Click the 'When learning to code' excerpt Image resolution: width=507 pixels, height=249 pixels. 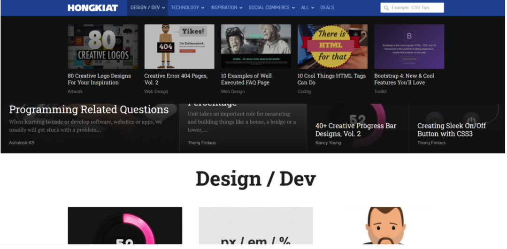point(86,126)
